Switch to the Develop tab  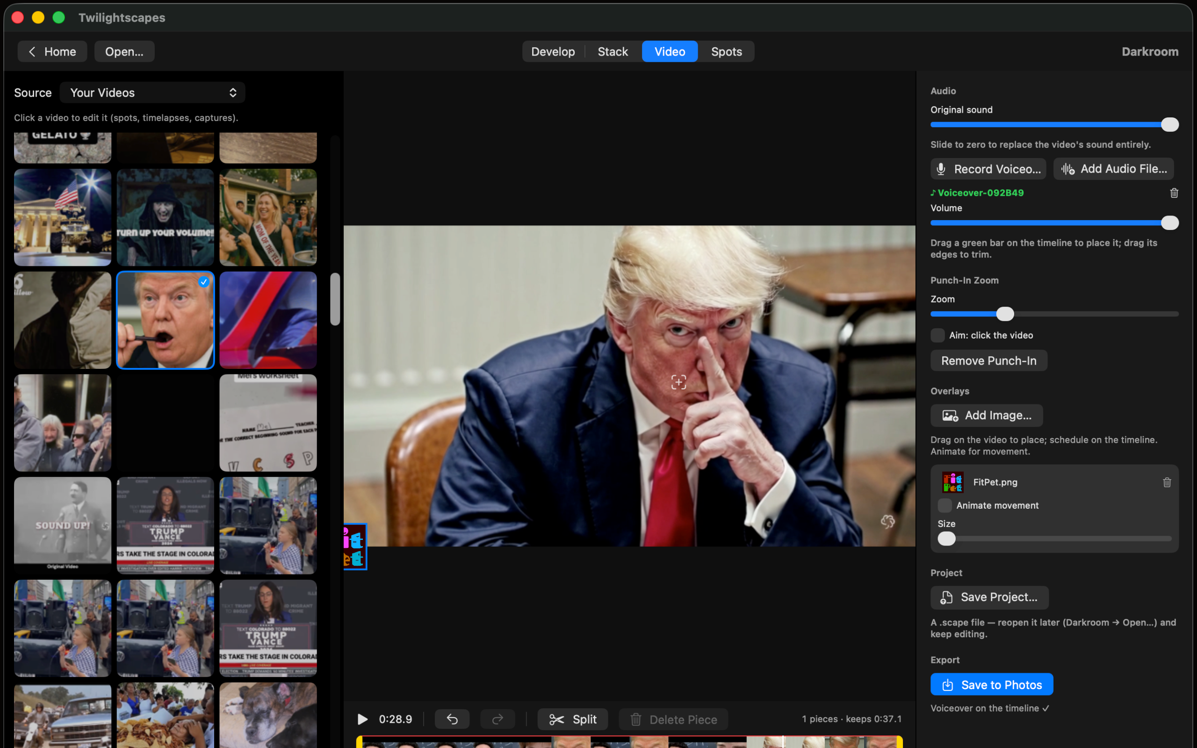coord(553,51)
